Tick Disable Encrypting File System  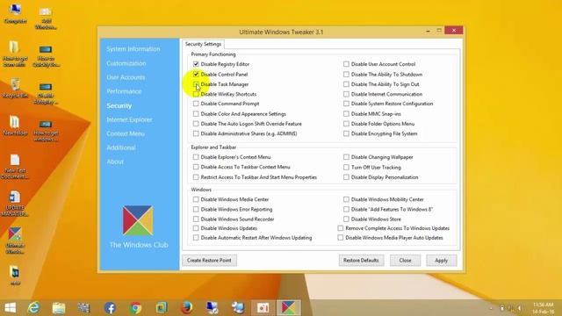[346, 133]
